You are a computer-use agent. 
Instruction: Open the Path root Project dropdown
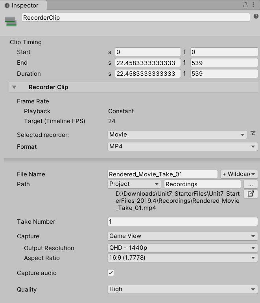[x=134, y=184]
